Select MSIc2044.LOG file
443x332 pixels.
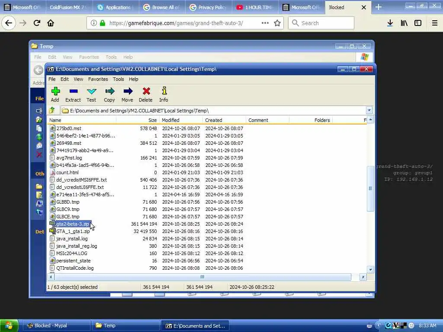(x=72, y=253)
